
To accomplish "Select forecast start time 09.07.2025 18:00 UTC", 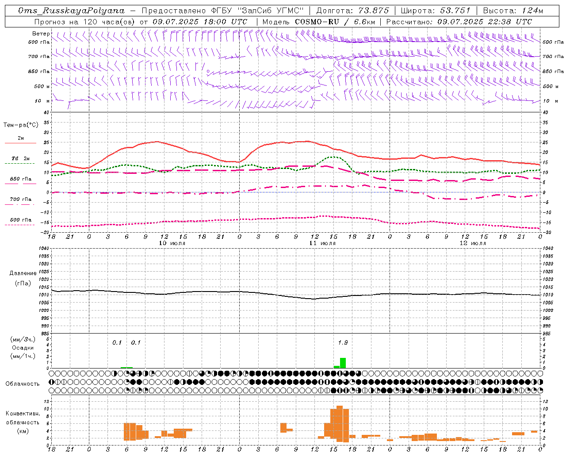I will [200, 22].
